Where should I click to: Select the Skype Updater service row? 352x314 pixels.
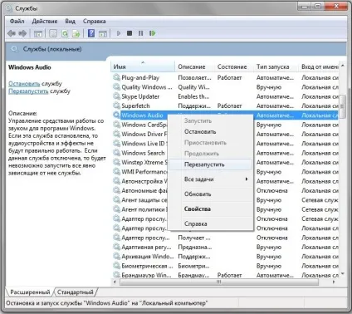225,96
